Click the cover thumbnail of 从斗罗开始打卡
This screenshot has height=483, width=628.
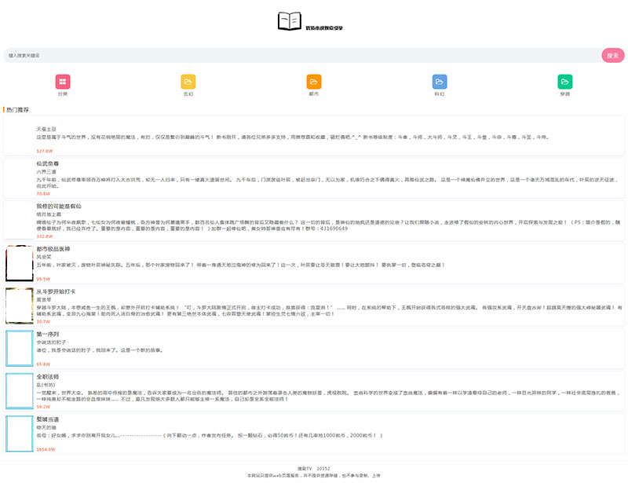click(19, 306)
